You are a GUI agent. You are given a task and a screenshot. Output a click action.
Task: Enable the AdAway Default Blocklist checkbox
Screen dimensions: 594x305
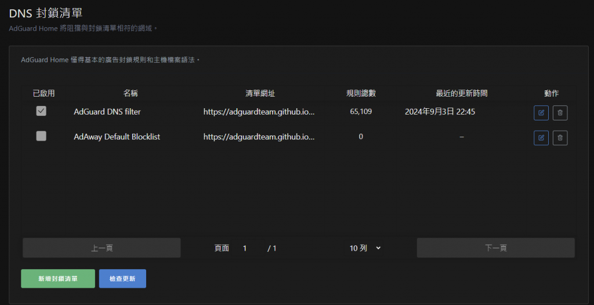click(x=41, y=136)
